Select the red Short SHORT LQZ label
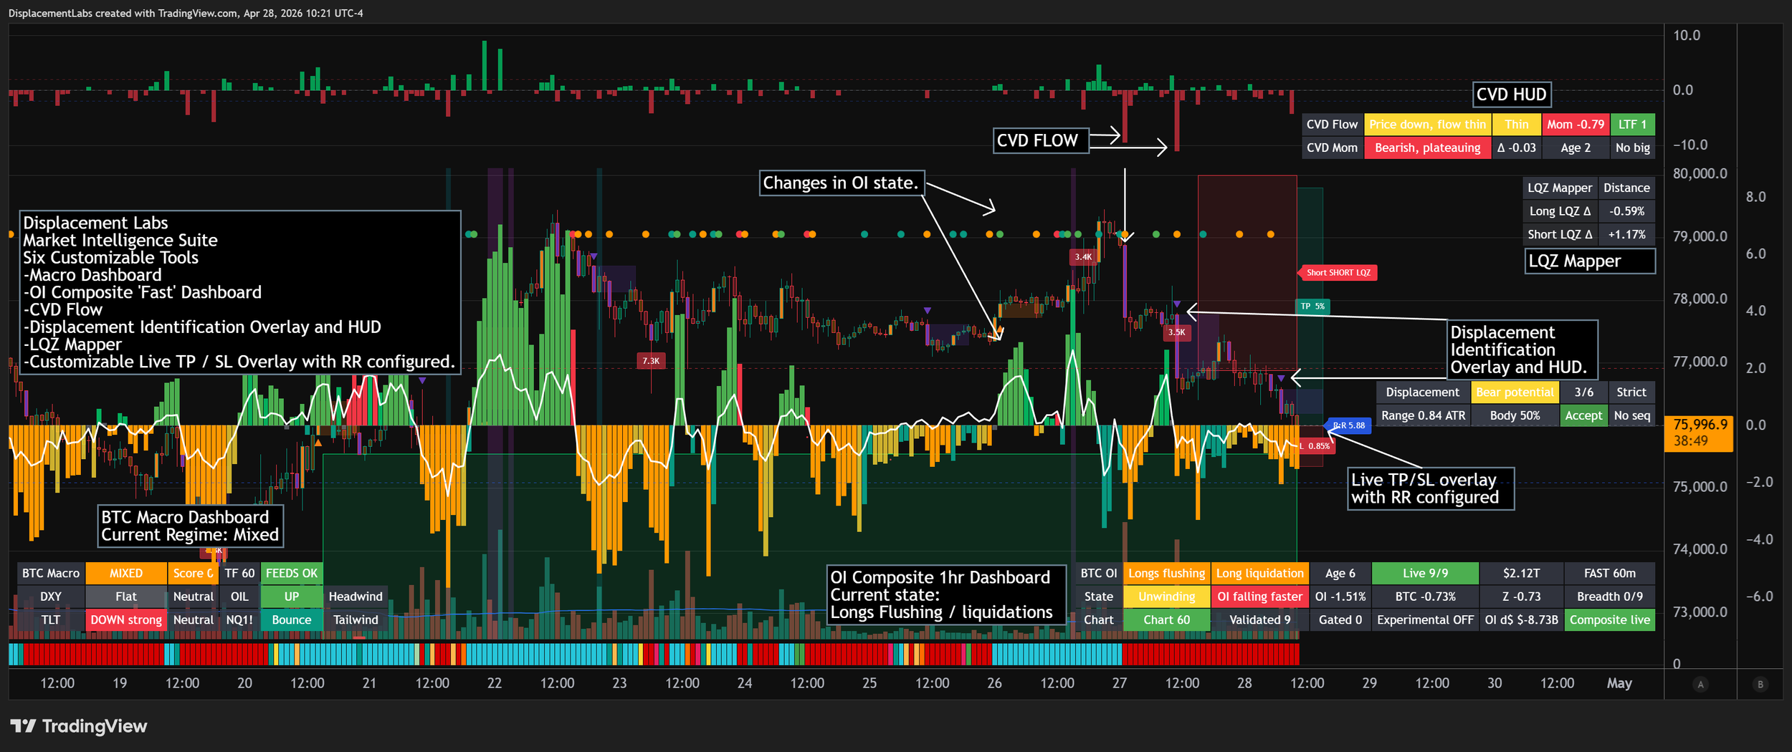 coord(1338,272)
